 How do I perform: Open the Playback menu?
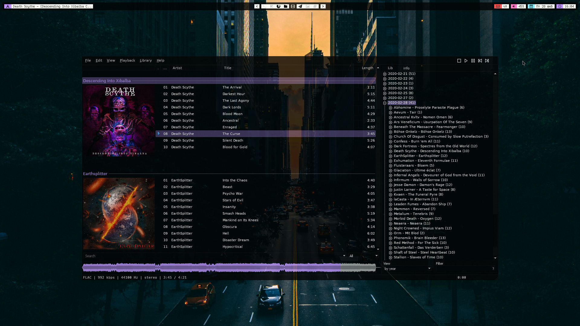coord(127,60)
